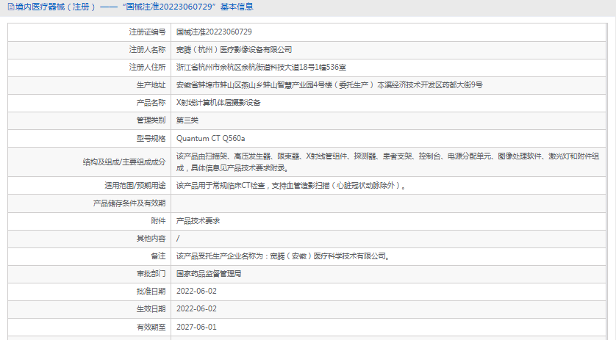Click the document icon in the header
The image size is (616, 340).
pos(11,7)
